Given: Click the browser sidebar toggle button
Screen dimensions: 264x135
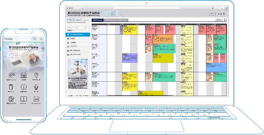Looking at the screenshot, I should pos(83,8).
